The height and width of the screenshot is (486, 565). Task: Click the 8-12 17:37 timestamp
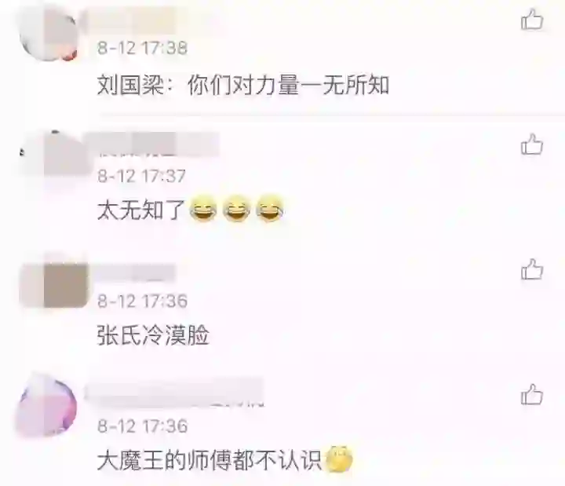141,176
